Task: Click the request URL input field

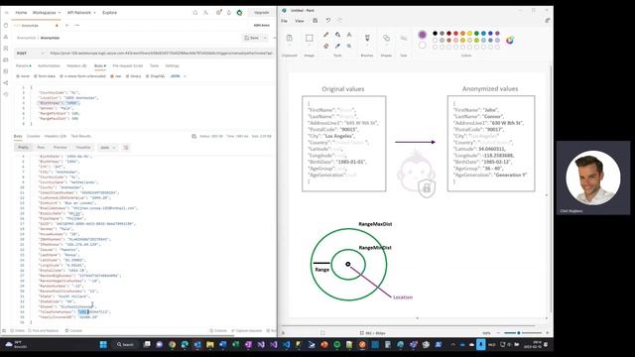Action: [x=161, y=53]
